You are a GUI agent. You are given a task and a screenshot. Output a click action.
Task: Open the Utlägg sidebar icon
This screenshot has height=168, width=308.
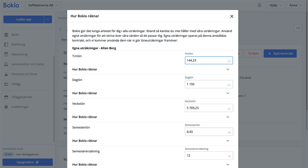point(6,84)
